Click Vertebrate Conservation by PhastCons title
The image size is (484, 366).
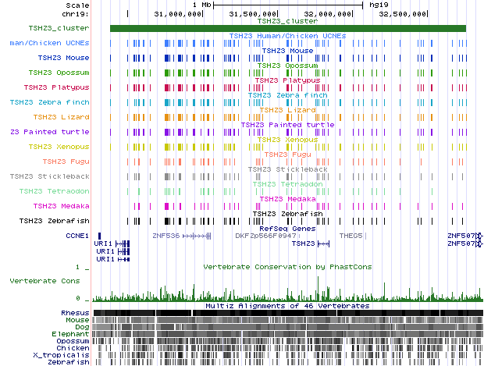pos(287,267)
